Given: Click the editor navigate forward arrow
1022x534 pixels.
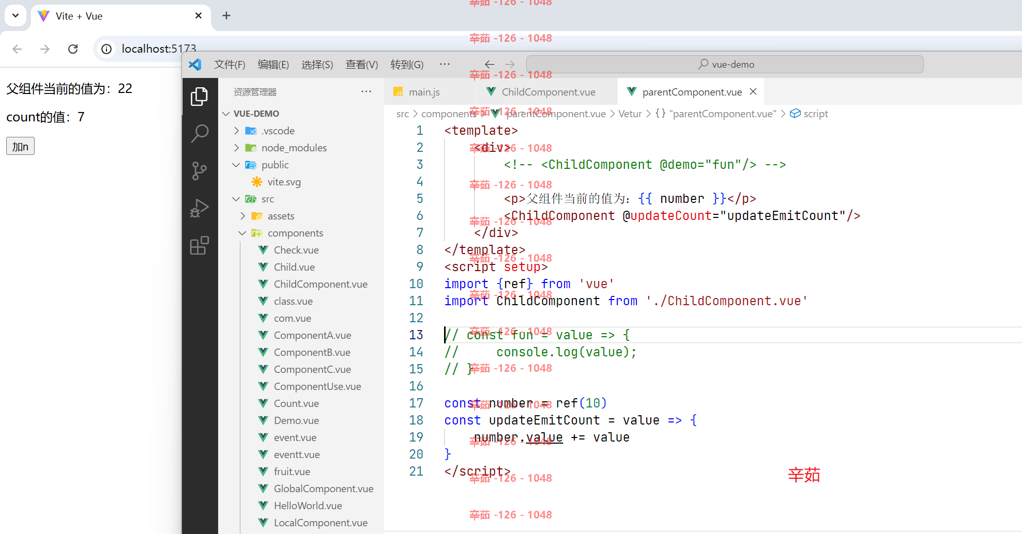Looking at the screenshot, I should click(x=510, y=65).
